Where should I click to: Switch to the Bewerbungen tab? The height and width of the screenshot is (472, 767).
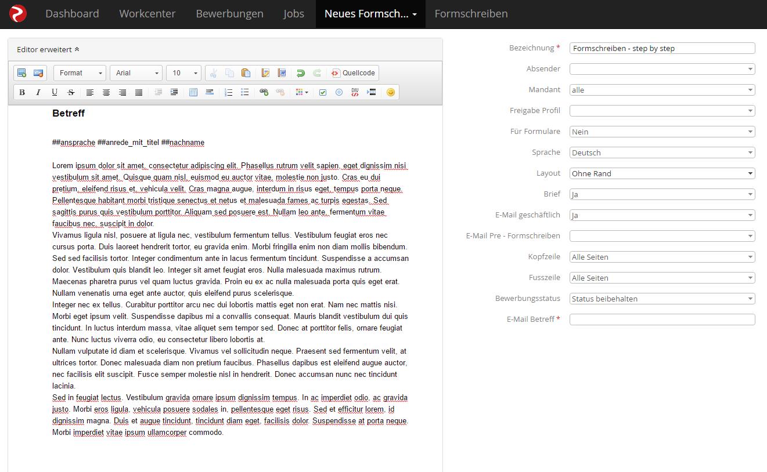[229, 14]
